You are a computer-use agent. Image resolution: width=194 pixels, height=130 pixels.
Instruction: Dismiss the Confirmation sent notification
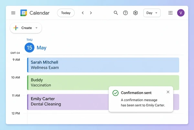(x=168, y=92)
